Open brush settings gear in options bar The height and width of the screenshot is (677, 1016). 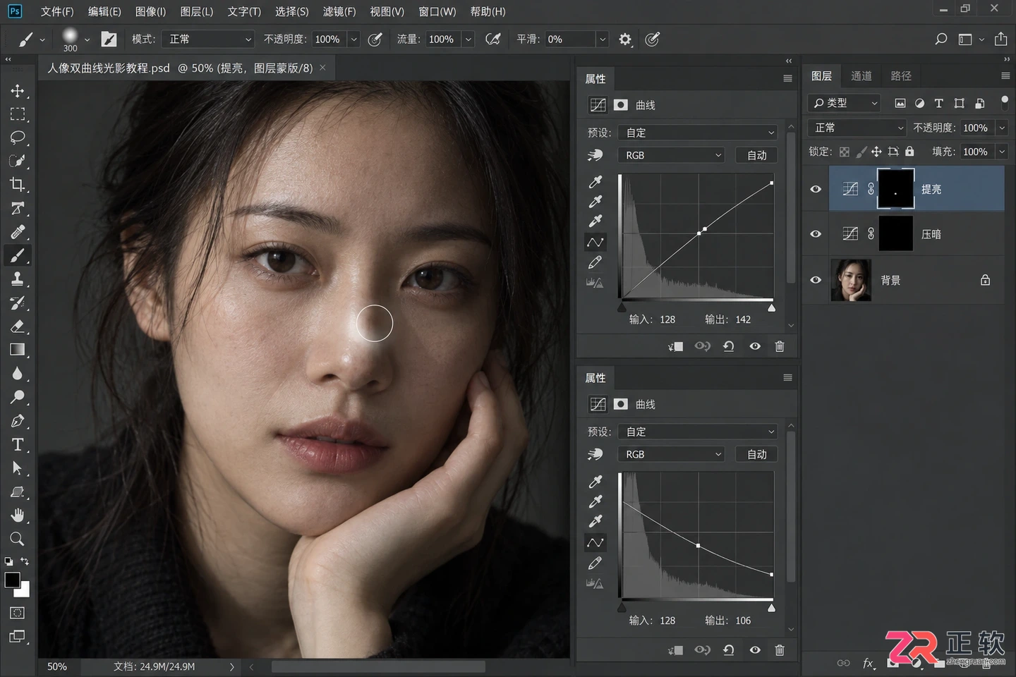pos(625,39)
